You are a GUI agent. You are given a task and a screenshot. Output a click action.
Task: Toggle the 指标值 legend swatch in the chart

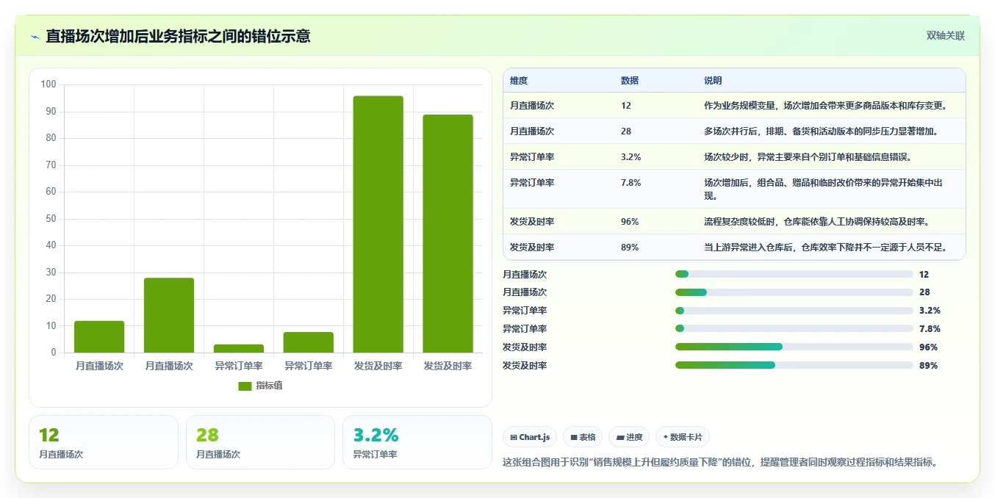[245, 386]
